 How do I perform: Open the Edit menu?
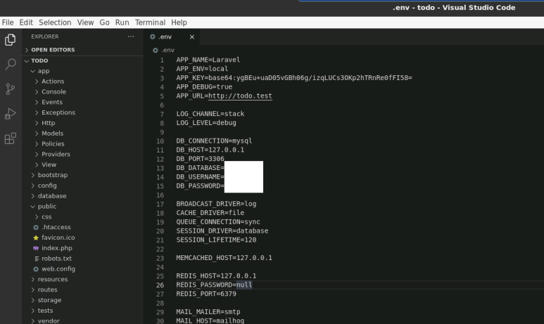[x=26, y=22]
